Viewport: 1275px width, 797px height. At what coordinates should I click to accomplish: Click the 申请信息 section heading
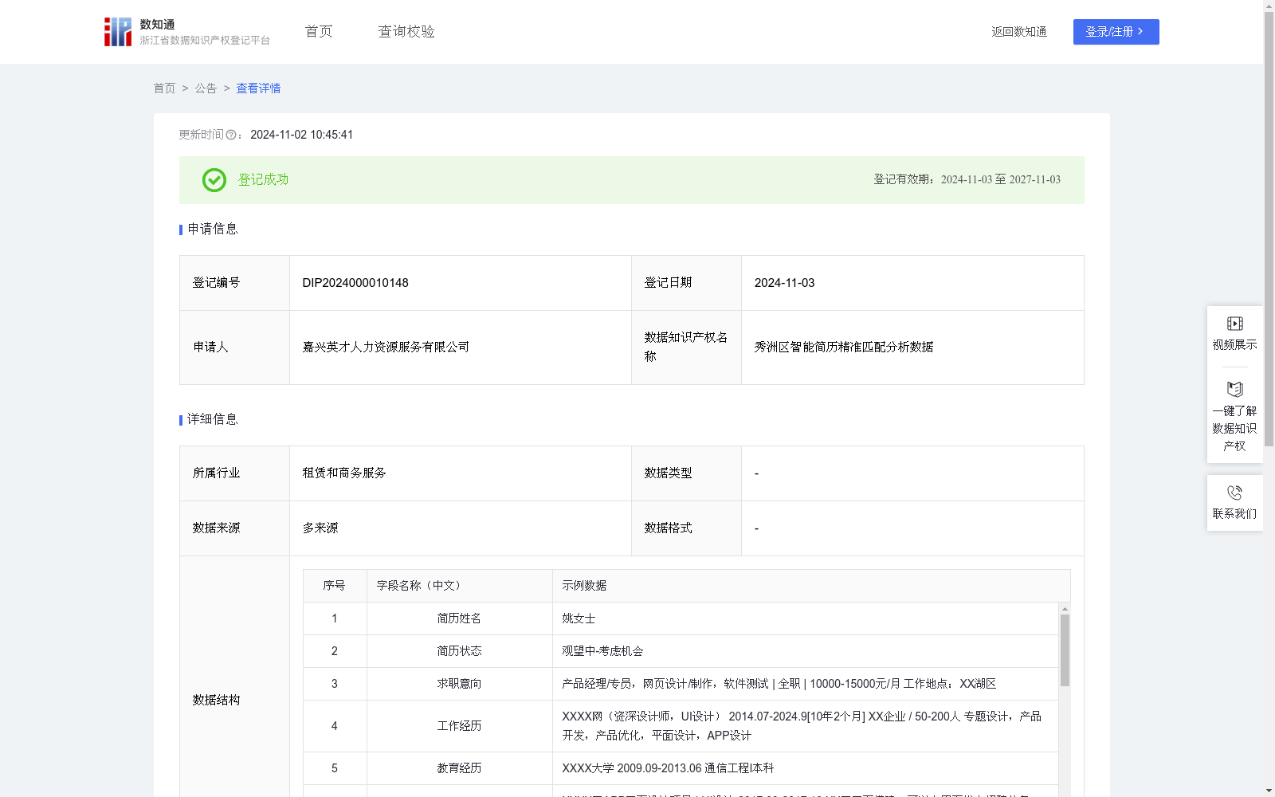pos(213,230)
